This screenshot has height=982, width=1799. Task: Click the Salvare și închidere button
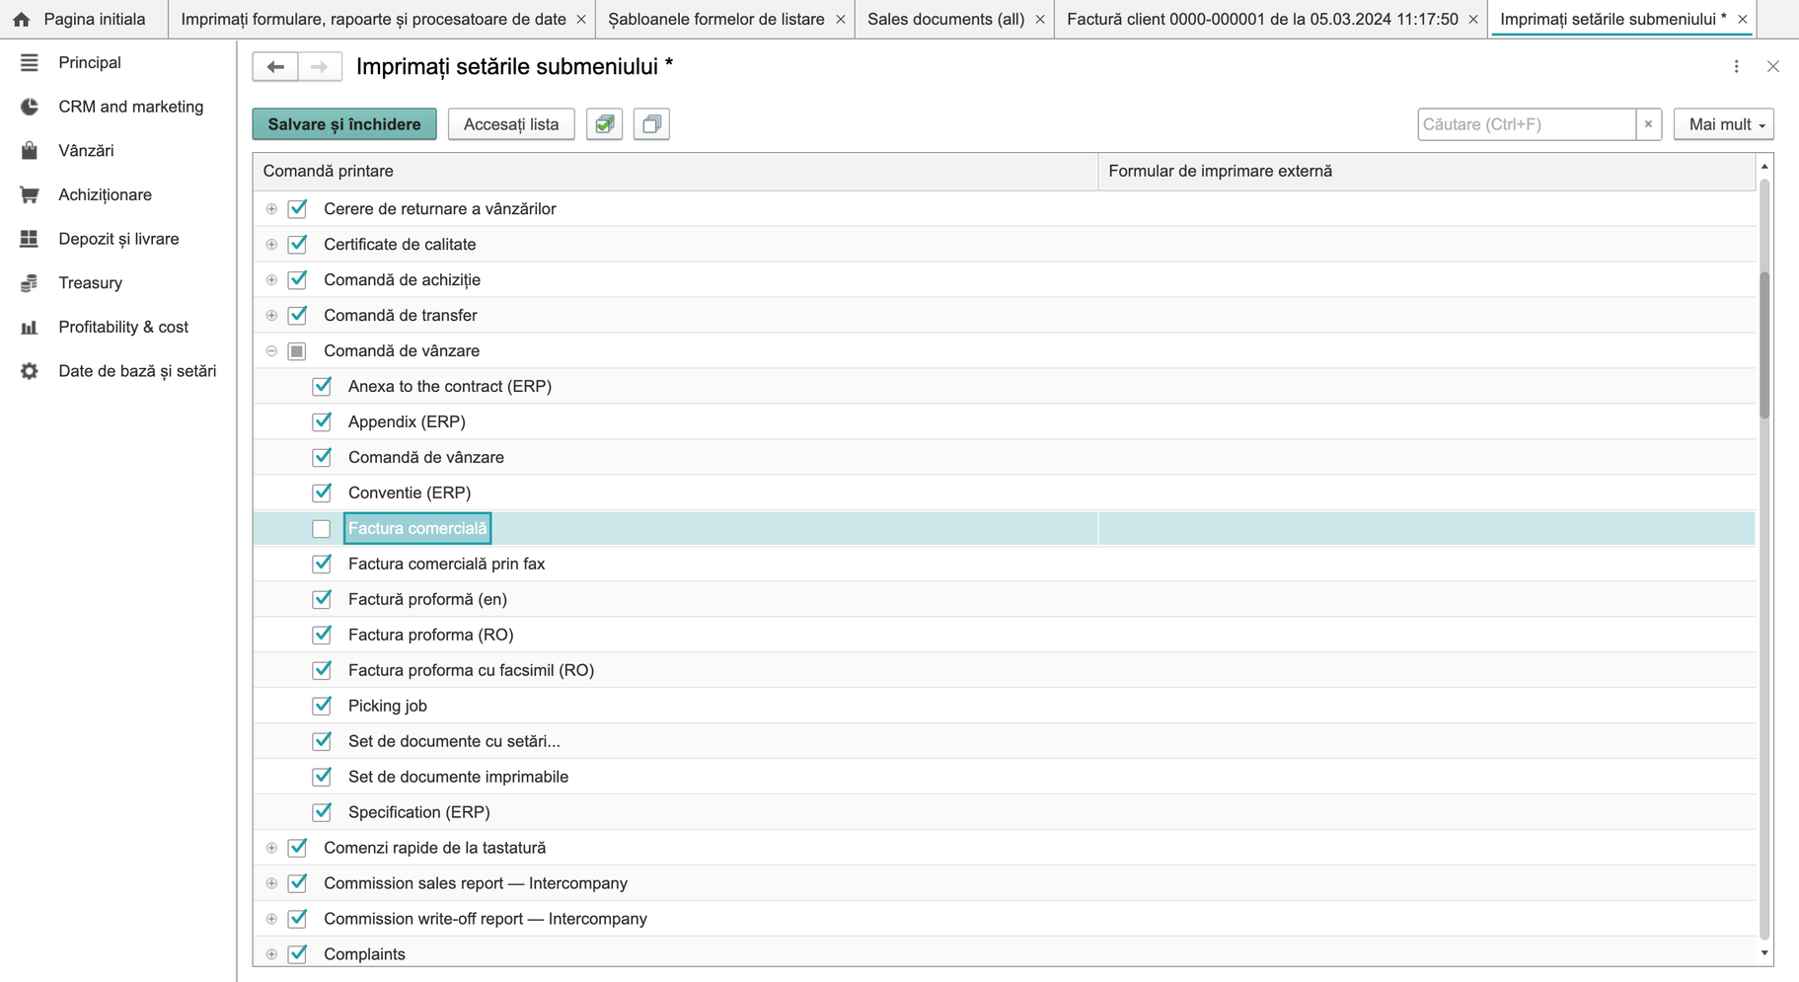344,124
